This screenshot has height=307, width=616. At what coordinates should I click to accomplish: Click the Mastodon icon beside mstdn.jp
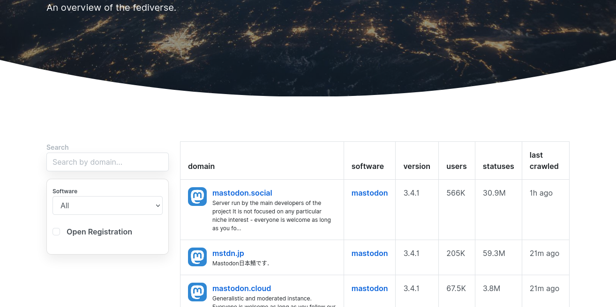coord(197,257)
